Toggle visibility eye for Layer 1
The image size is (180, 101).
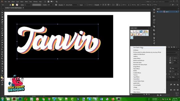pyautogui.click(x=158, y=12)
